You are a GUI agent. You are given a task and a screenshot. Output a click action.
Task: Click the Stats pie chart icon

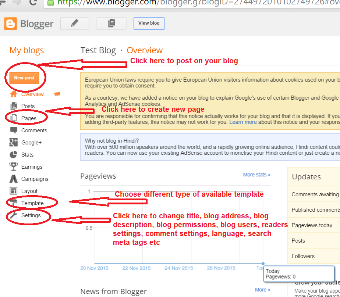[14, 154]
